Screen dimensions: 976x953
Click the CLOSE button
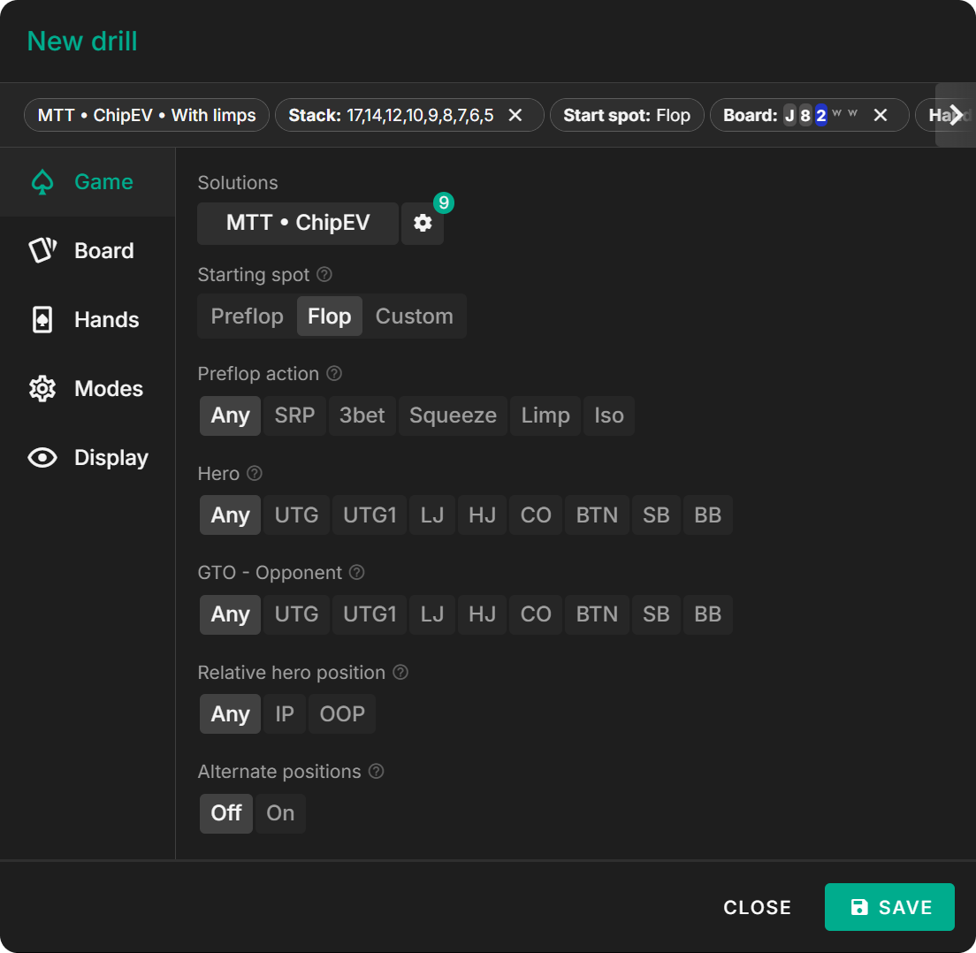pos(757,908)
